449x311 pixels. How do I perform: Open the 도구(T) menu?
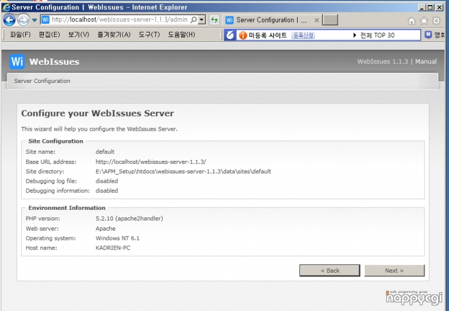coord(149,35)
